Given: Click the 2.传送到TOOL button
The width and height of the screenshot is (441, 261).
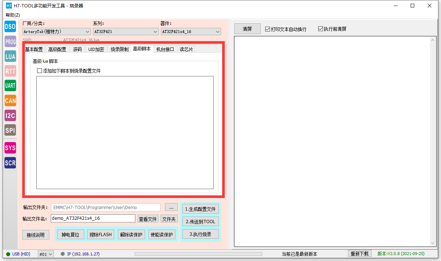Looking at the screenshot, I should (200, 221).
